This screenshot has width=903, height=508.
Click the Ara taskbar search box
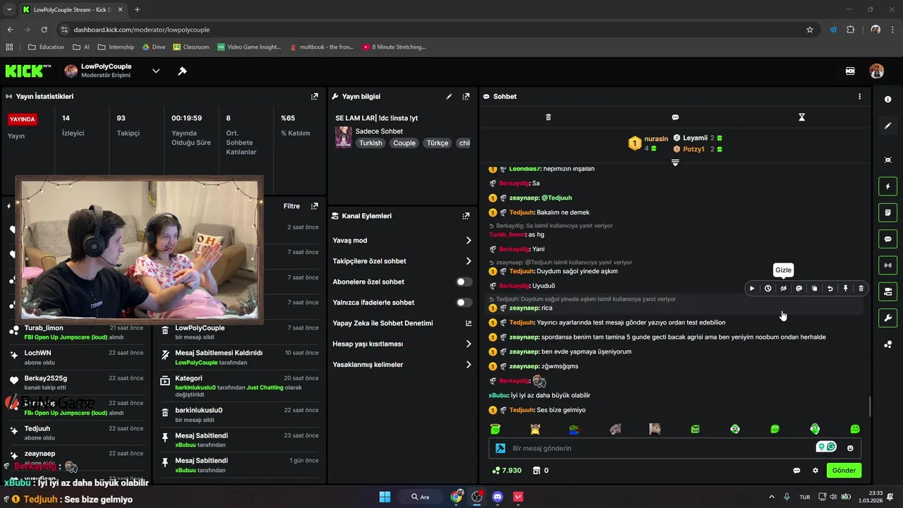pos(422,497)
